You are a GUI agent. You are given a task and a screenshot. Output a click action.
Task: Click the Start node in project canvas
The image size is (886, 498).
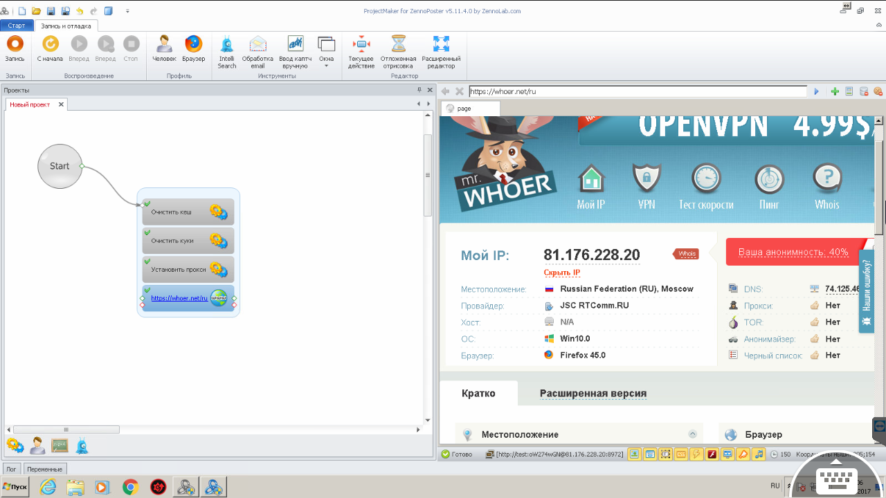coord(60,166)
